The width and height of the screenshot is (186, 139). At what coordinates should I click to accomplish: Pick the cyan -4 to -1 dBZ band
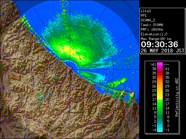(x=160, y=130)
